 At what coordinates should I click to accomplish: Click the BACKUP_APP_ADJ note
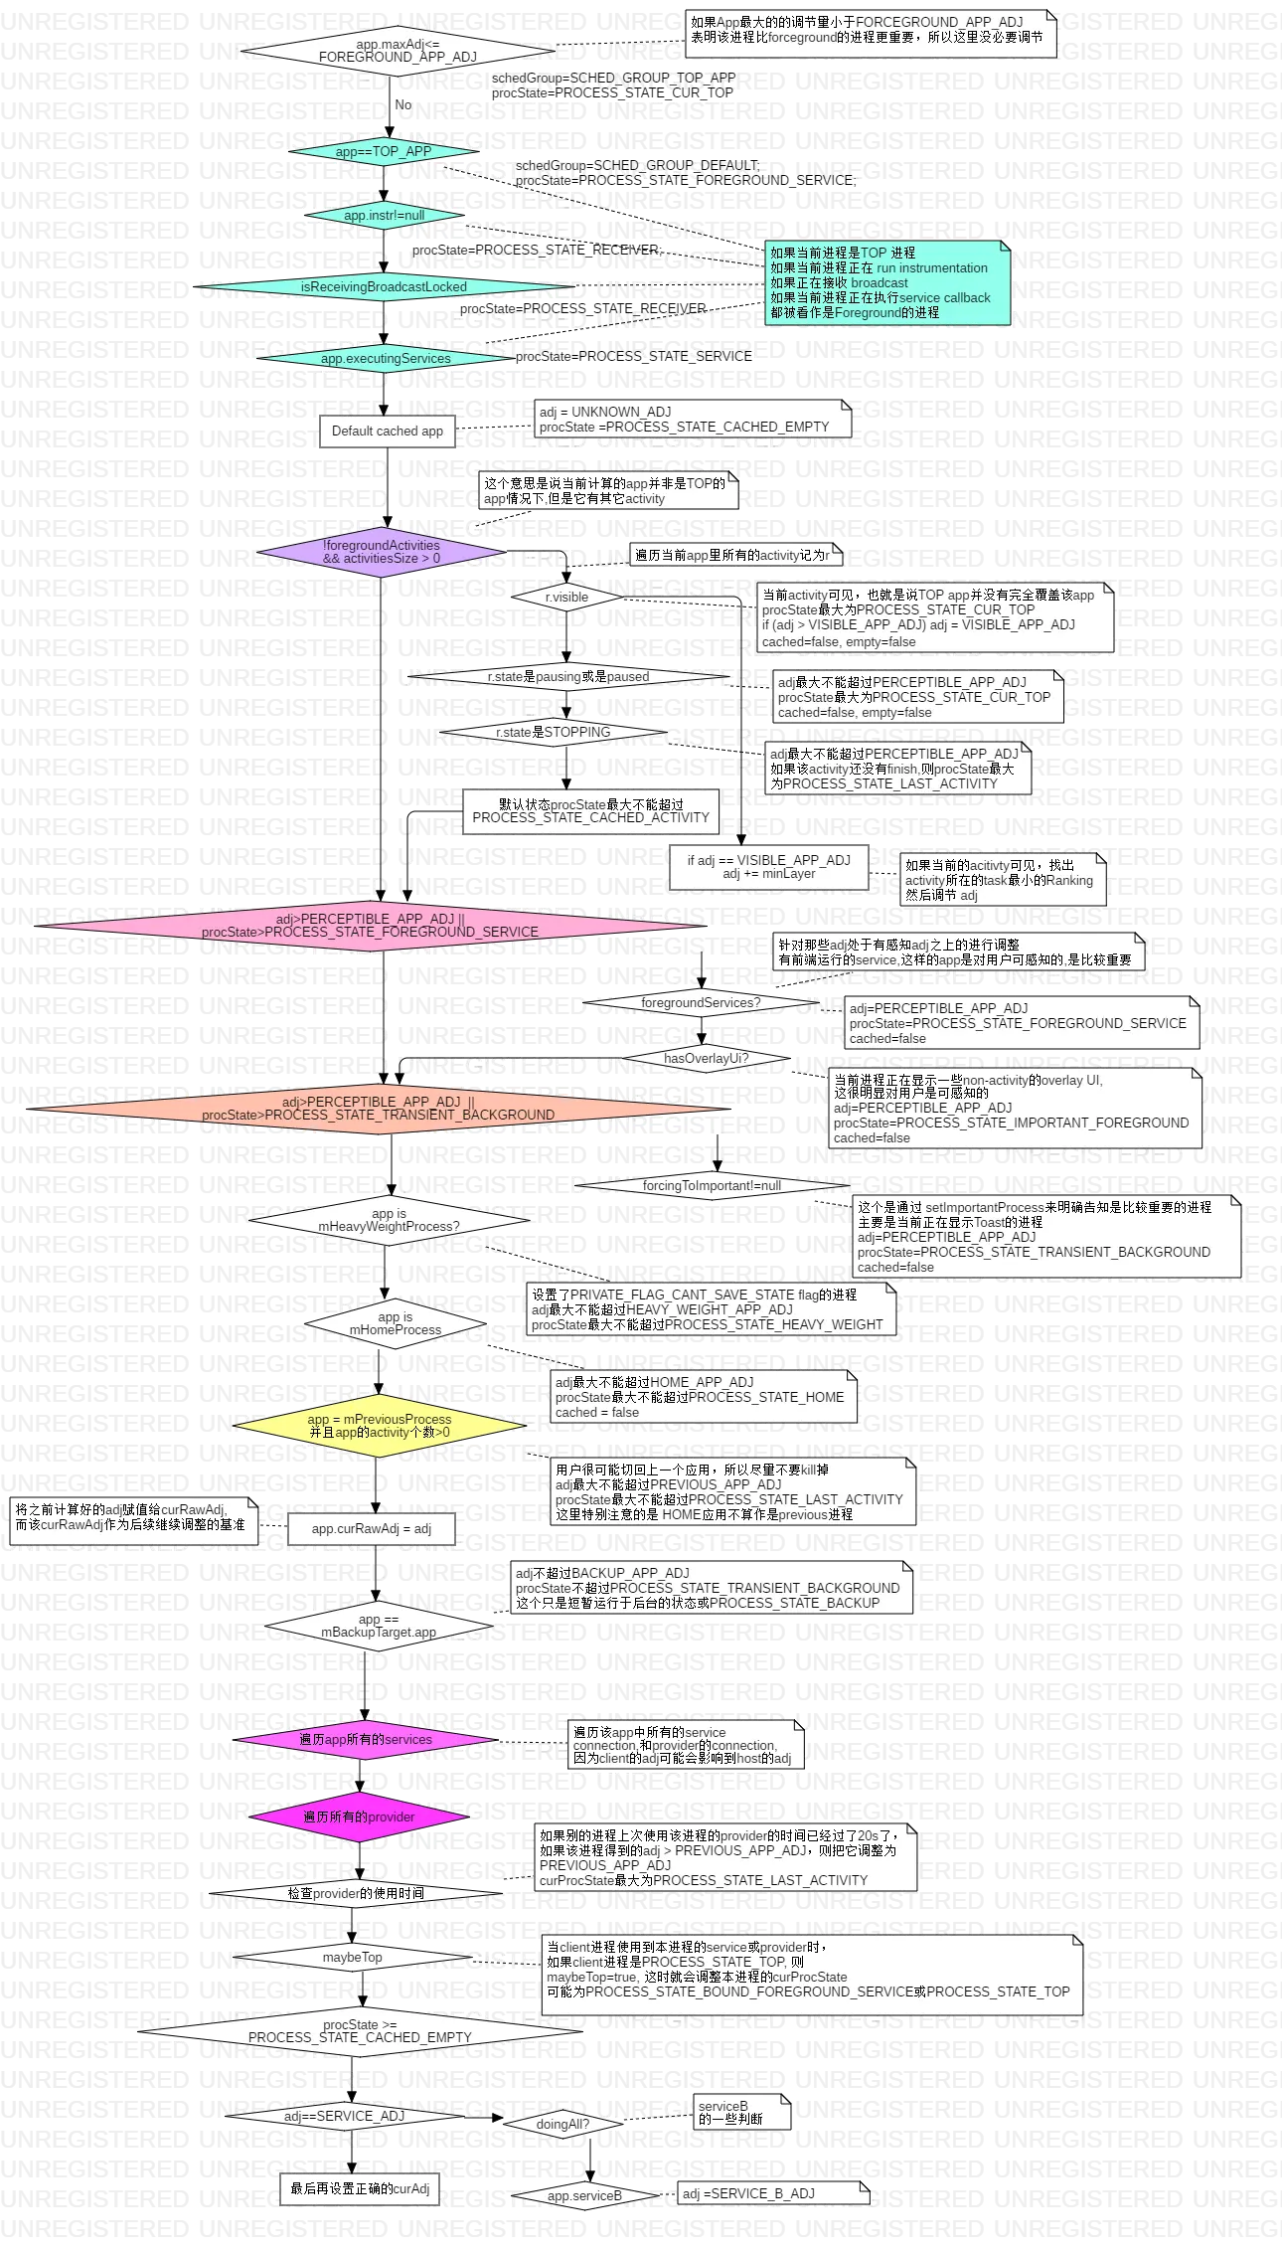(x=712, y=1588)
